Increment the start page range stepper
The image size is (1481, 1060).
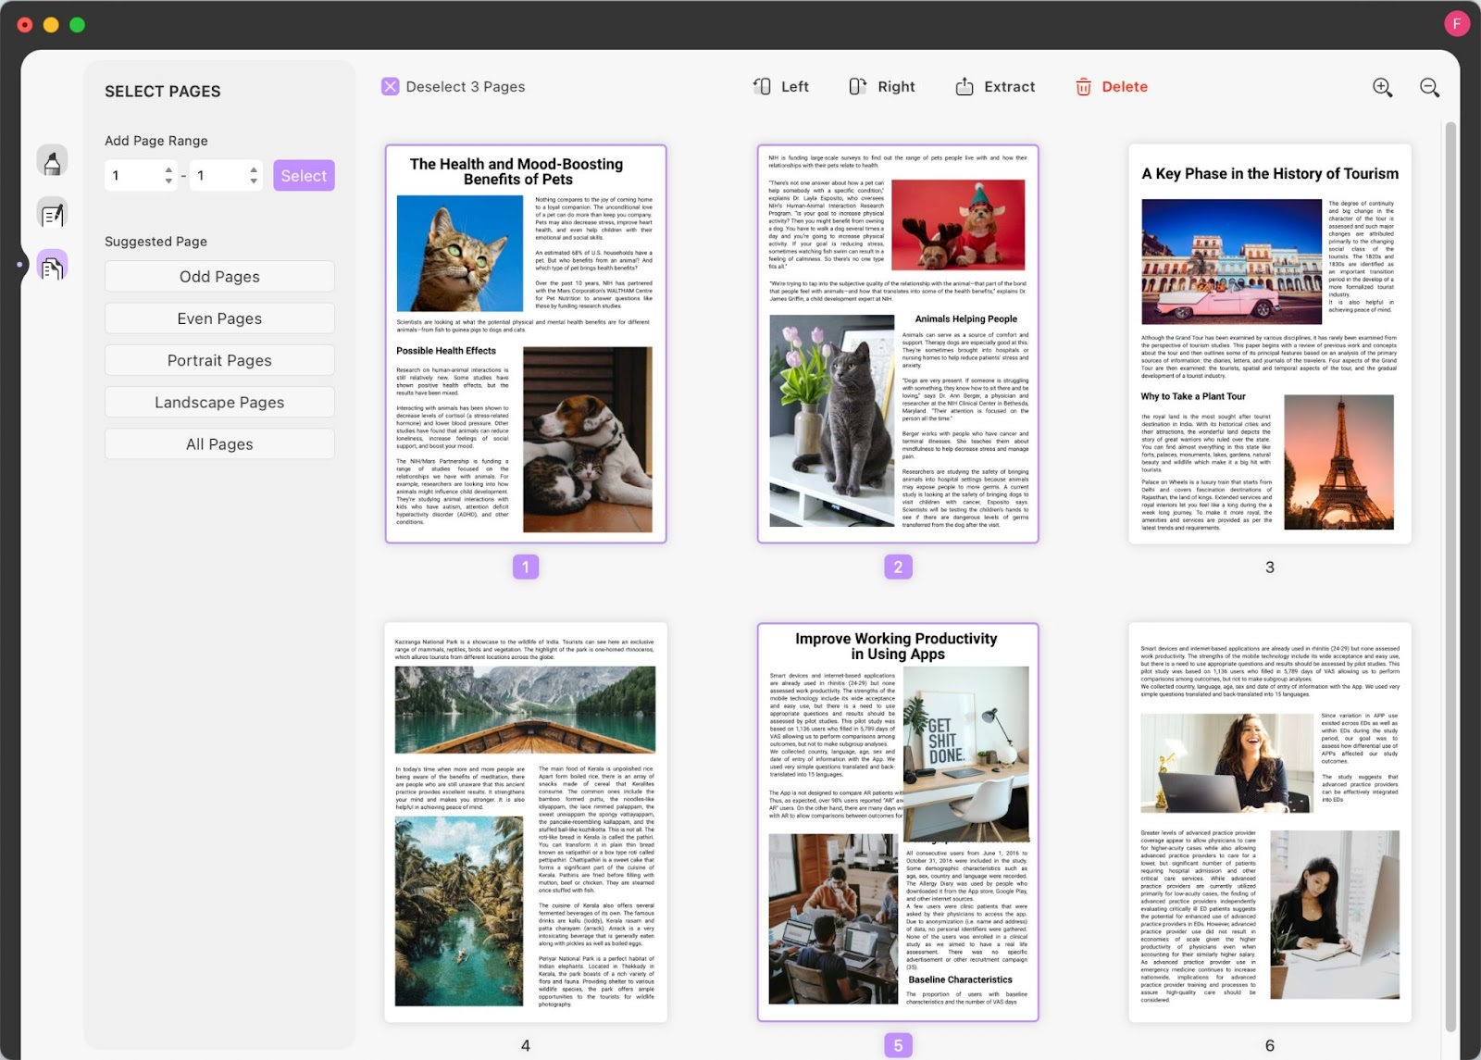(168, 169)
